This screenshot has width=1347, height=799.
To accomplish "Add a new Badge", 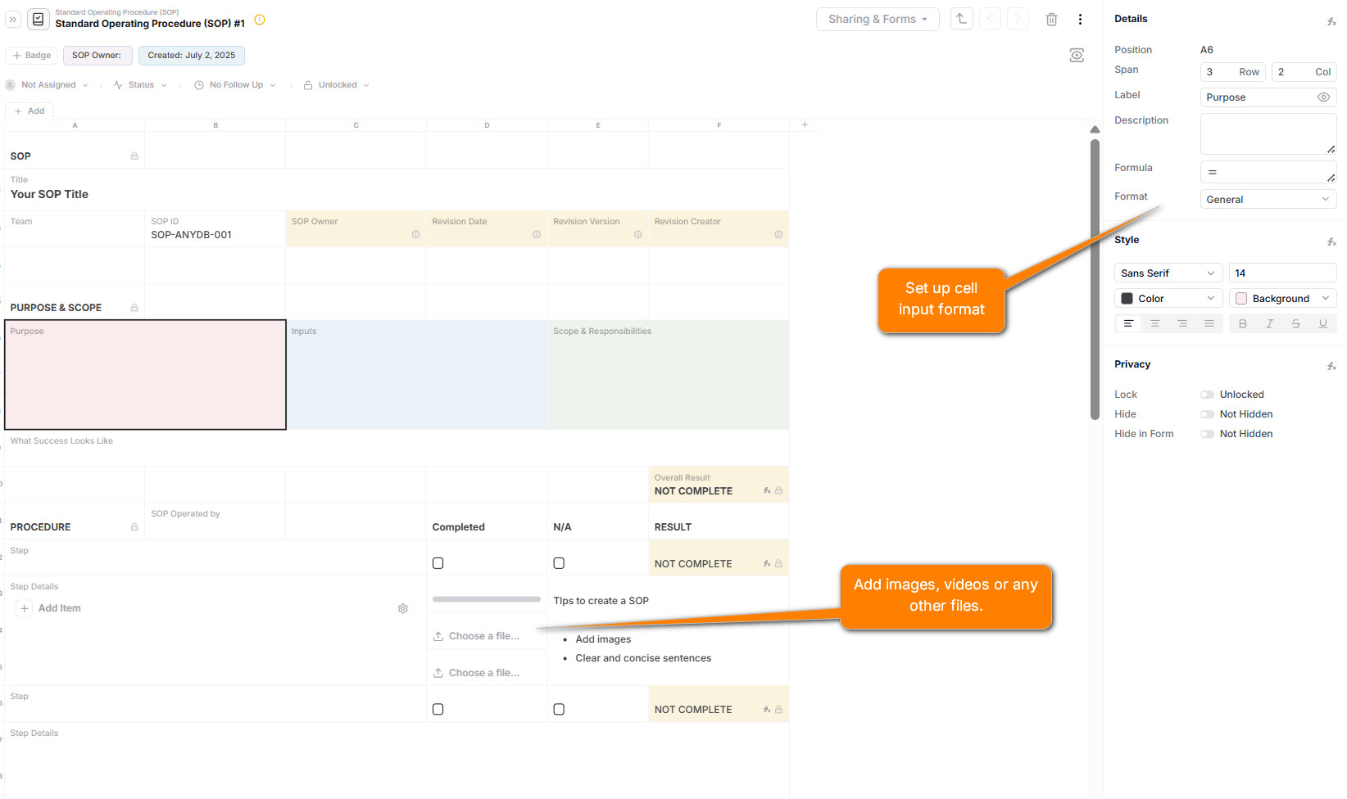I will (32, 56).
